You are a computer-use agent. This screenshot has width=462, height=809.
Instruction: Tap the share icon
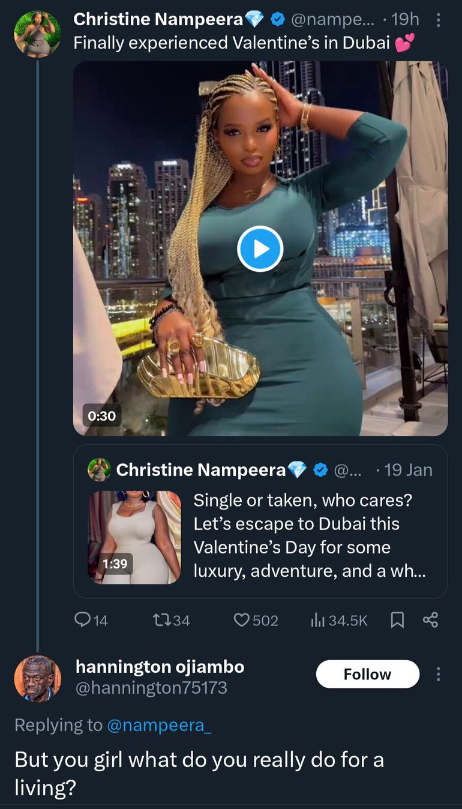[x=430, y=620]
